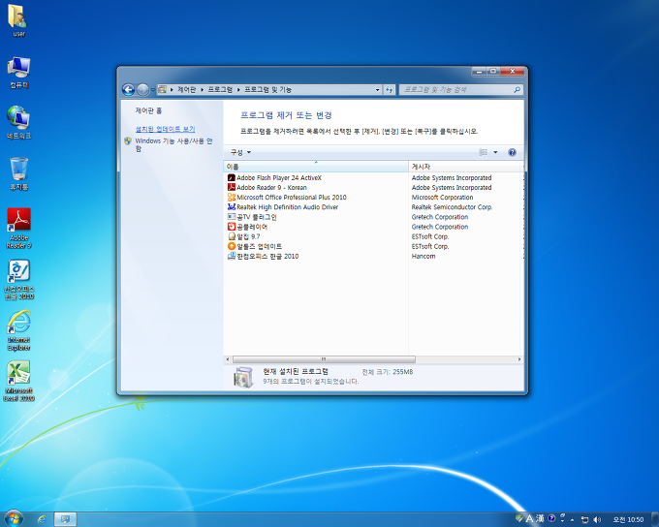
Task: Refresh the address bar view
Action: [390, 89]
